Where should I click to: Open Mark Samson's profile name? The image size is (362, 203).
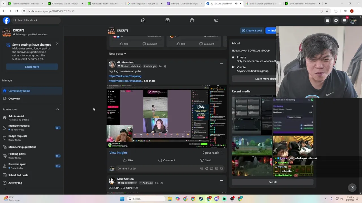click(125, 179)
